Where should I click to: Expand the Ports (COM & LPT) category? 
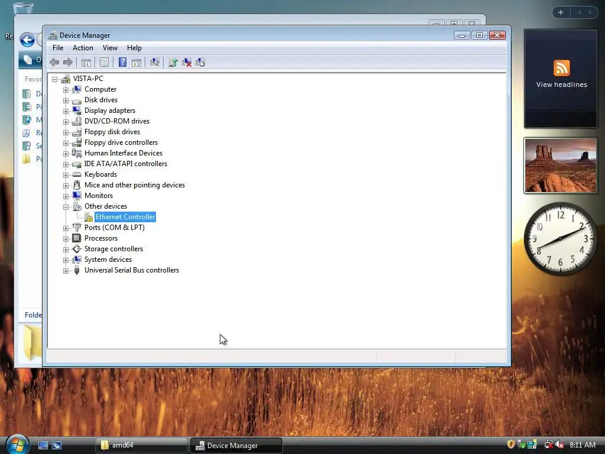tap(66, 228)
